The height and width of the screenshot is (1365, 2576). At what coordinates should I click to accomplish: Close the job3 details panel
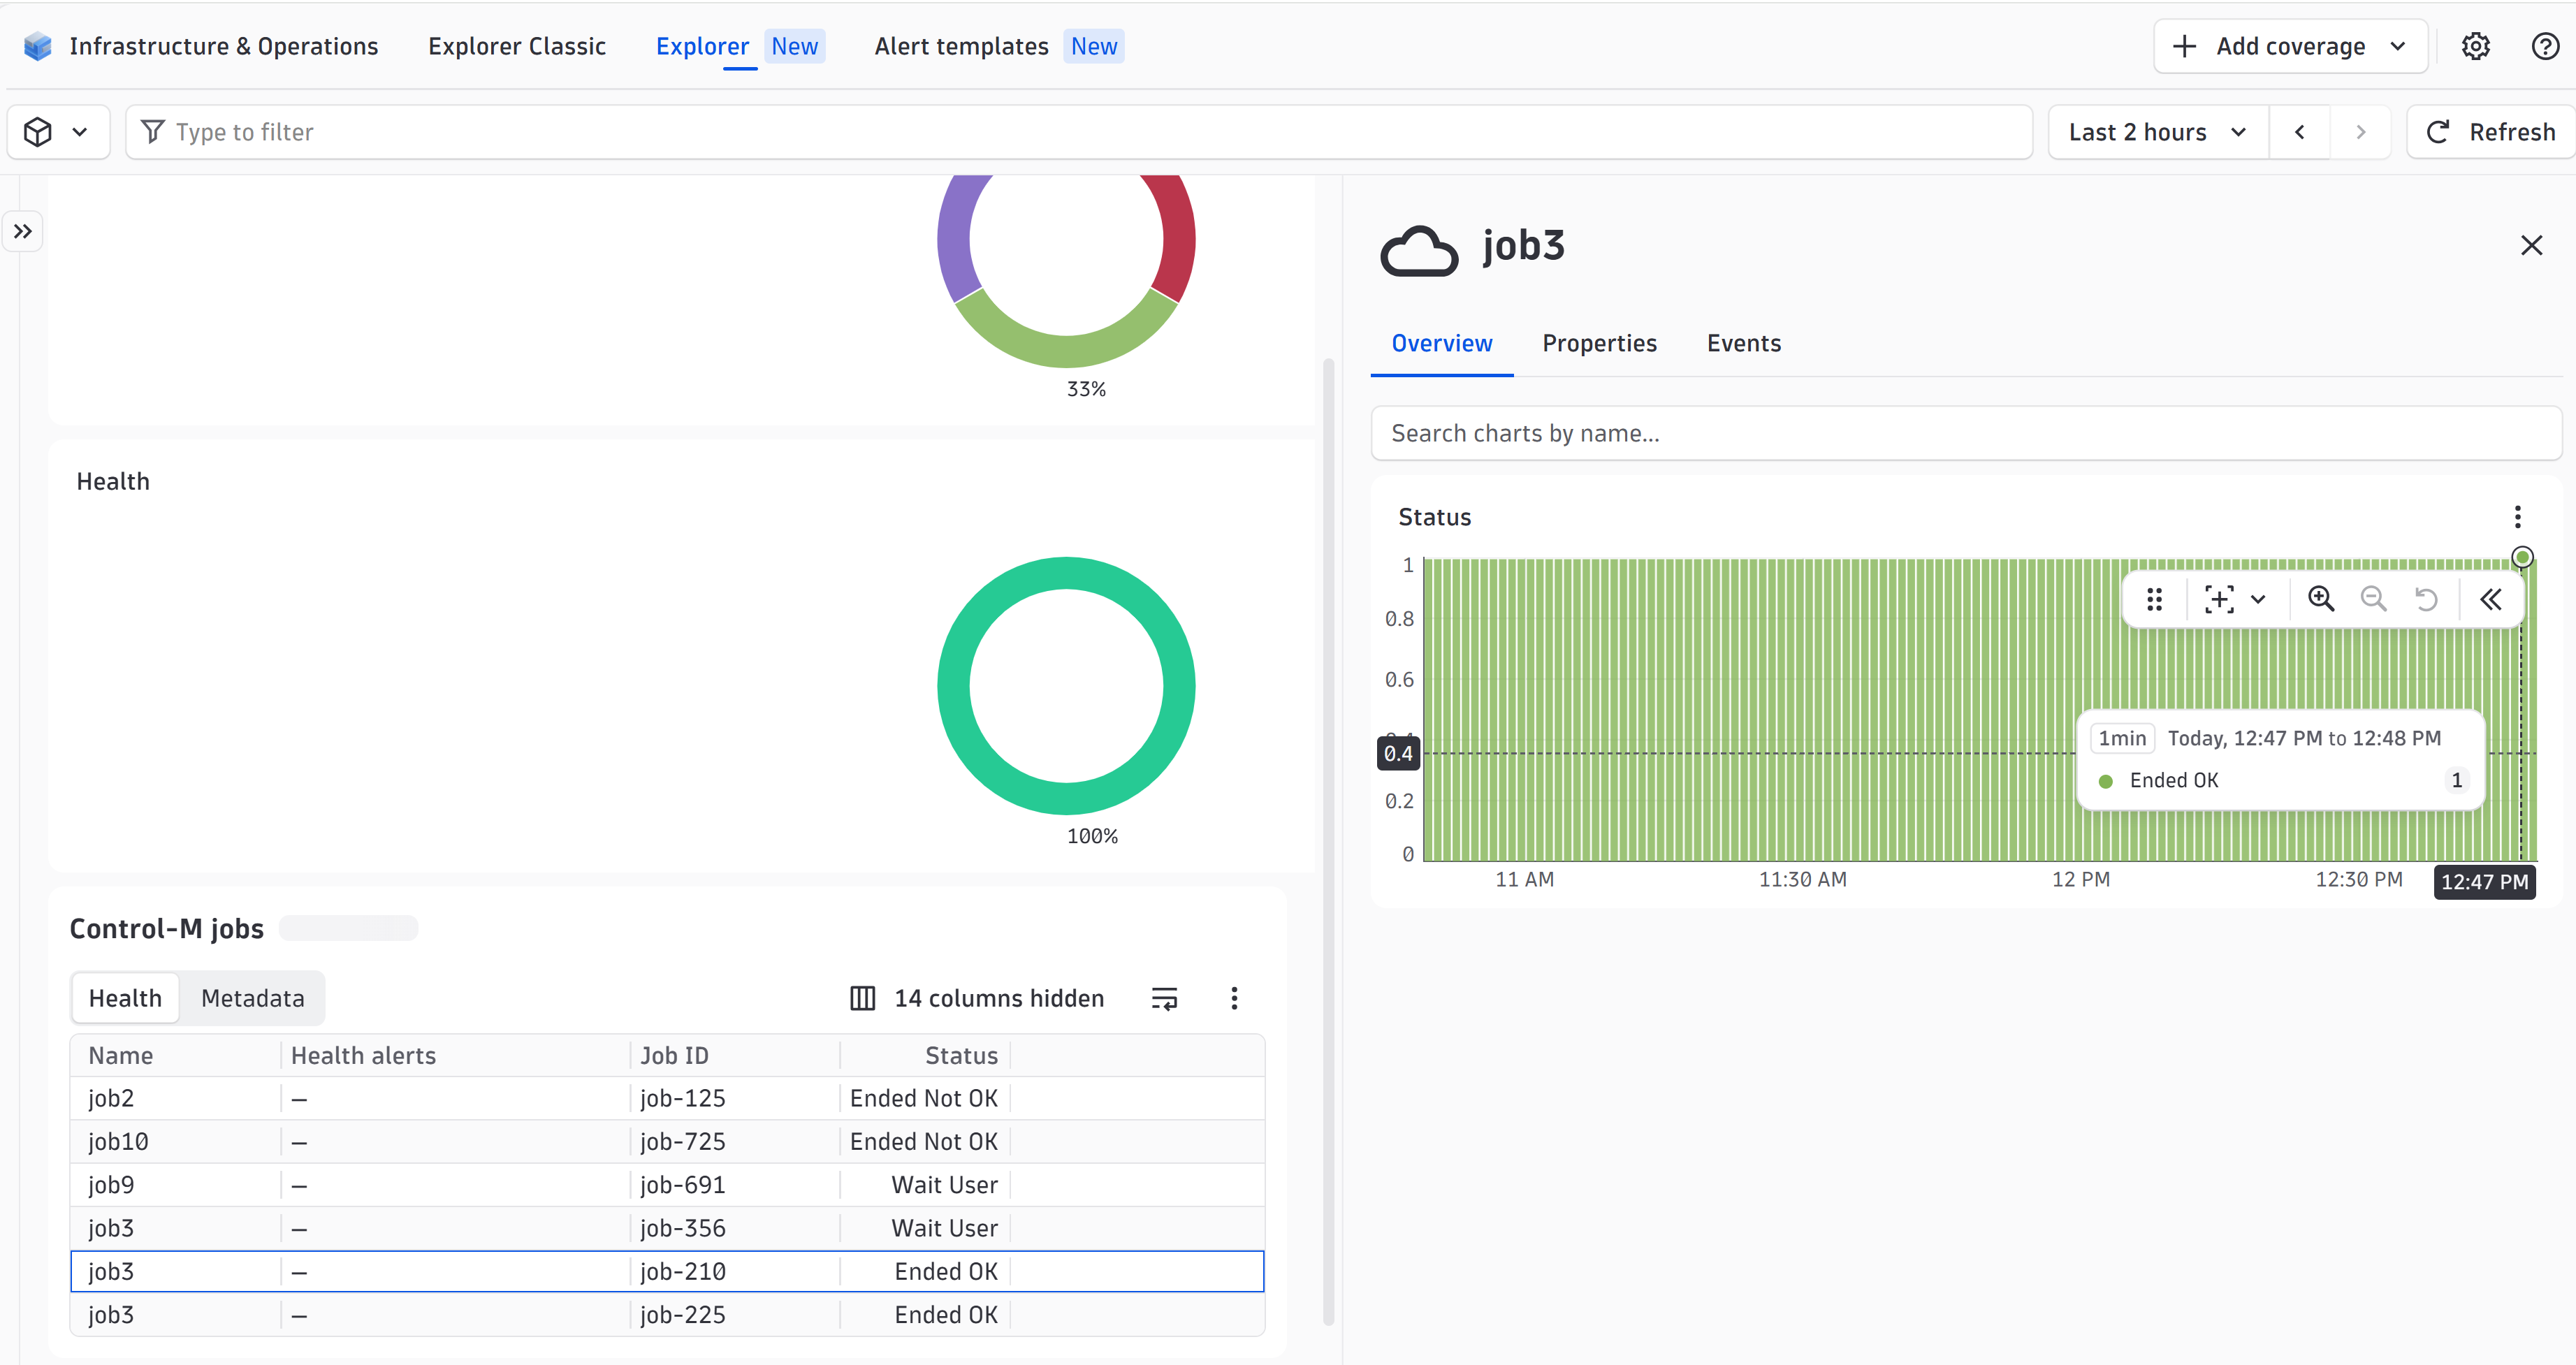[x=2531, y=245]
